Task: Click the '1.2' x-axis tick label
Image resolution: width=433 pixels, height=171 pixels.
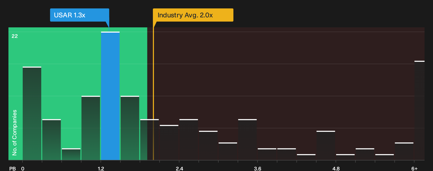Action: (x=101, y=168)
